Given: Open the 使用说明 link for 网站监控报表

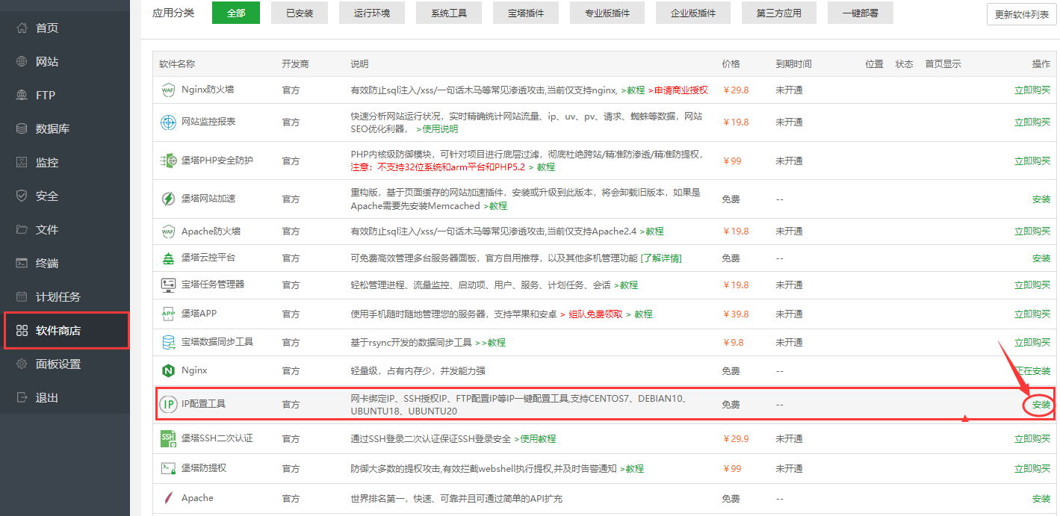Looking at the screenshot, I should pos(437,129).
